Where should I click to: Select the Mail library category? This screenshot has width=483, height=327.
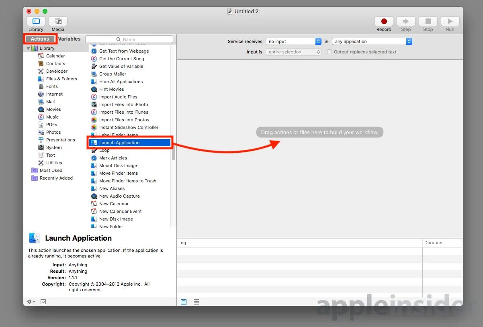click(x=50, y=102)
